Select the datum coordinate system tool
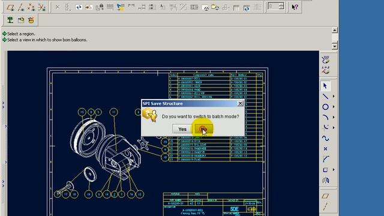This screenshot has height=216, width=384. [x=42, y=7]
